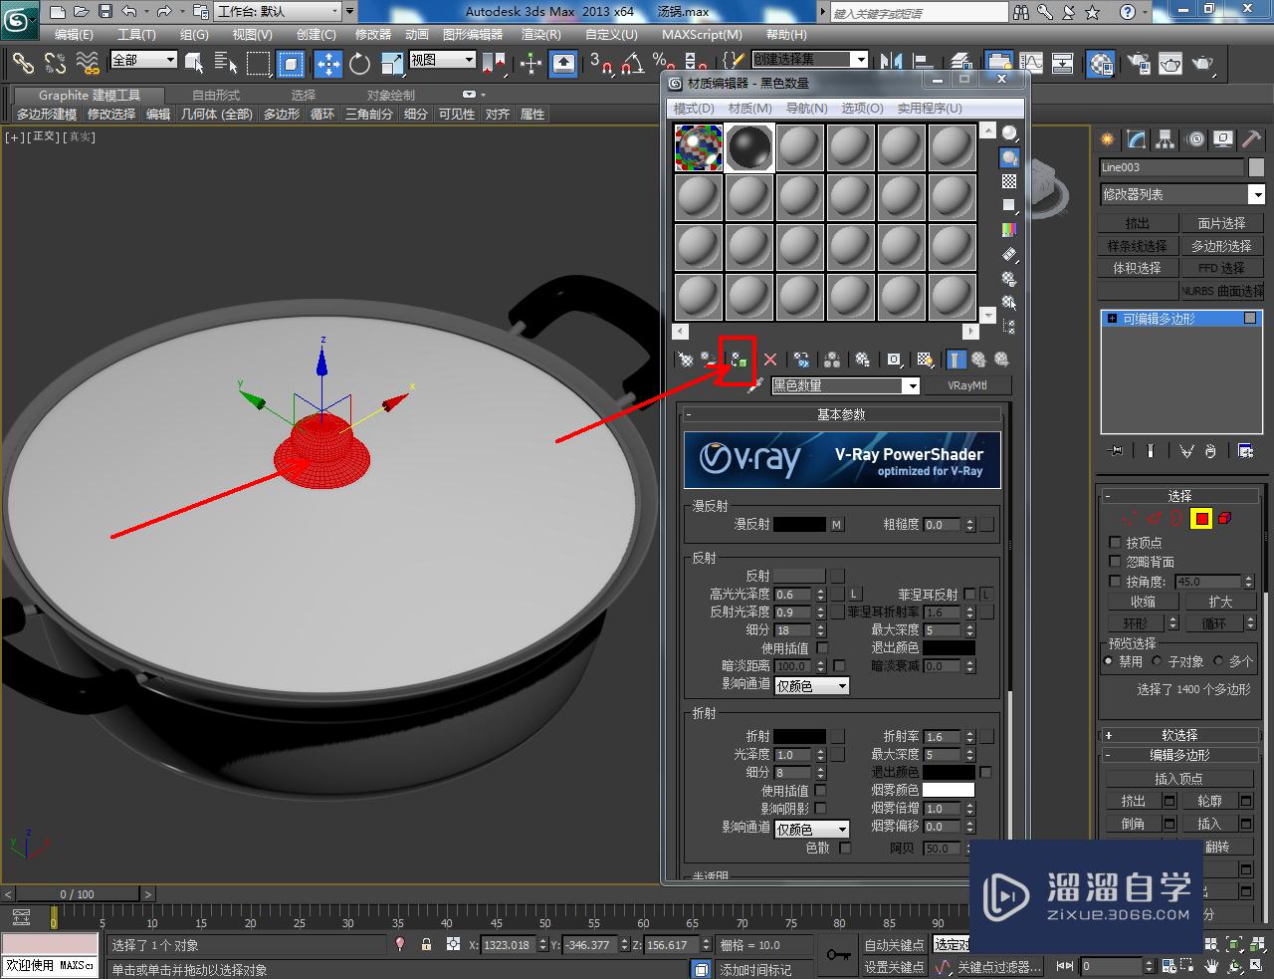Switch to Freeform ribbon tab

pos(216,95)
